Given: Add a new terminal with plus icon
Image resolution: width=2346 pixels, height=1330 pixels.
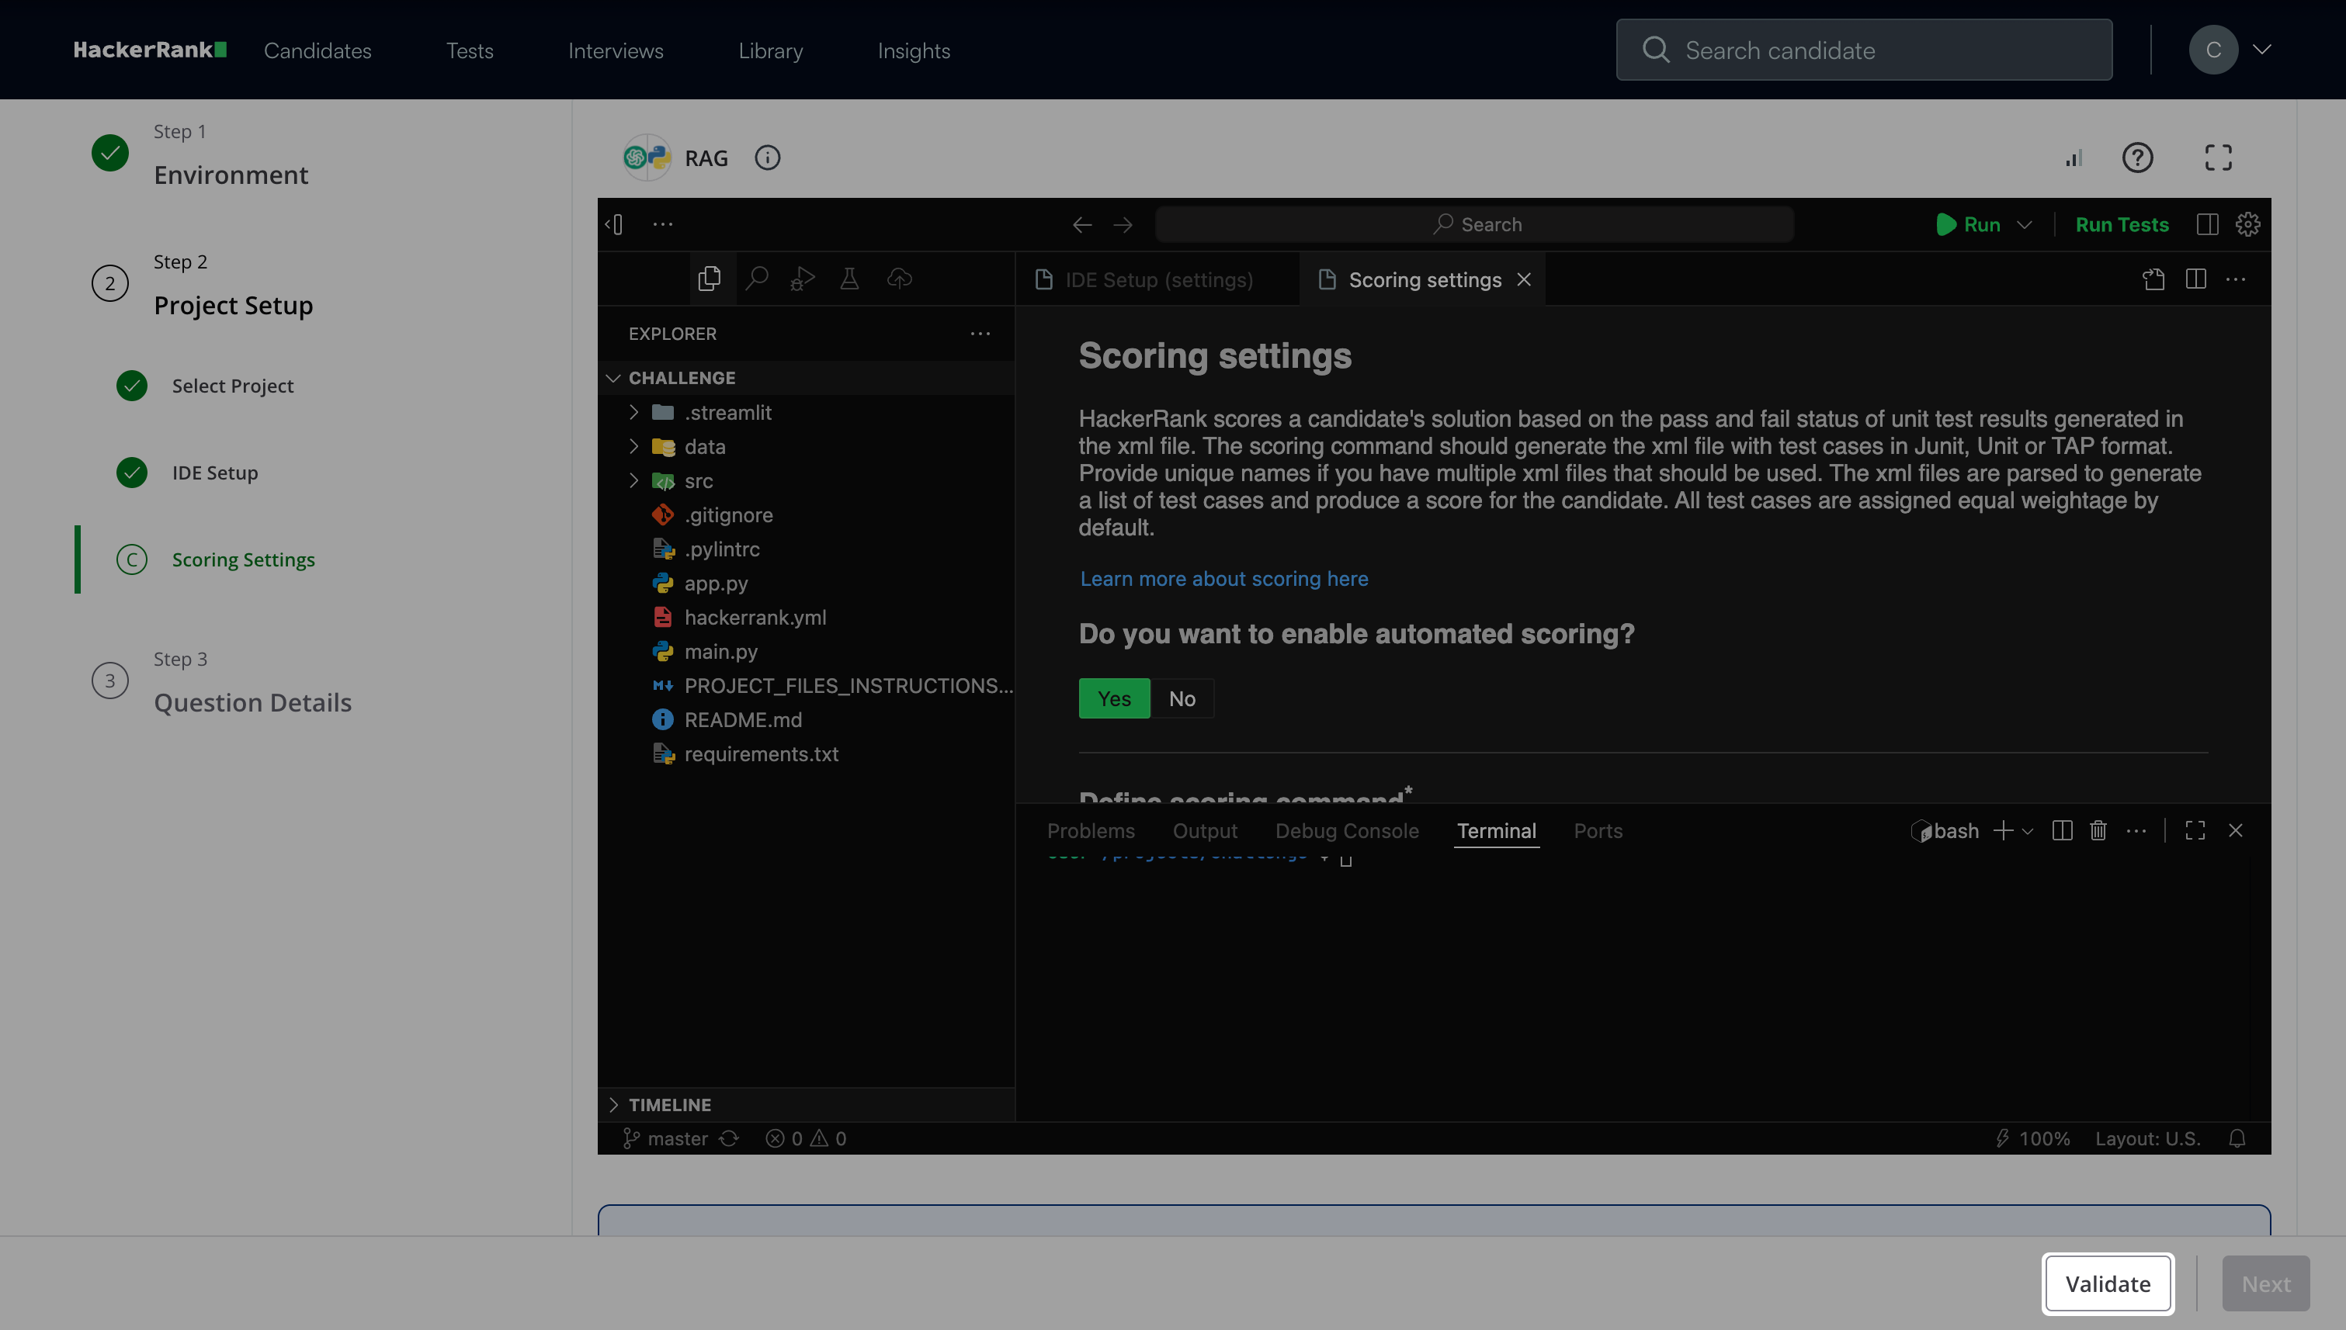Looking at the screenshot, I should point(2002,830).
